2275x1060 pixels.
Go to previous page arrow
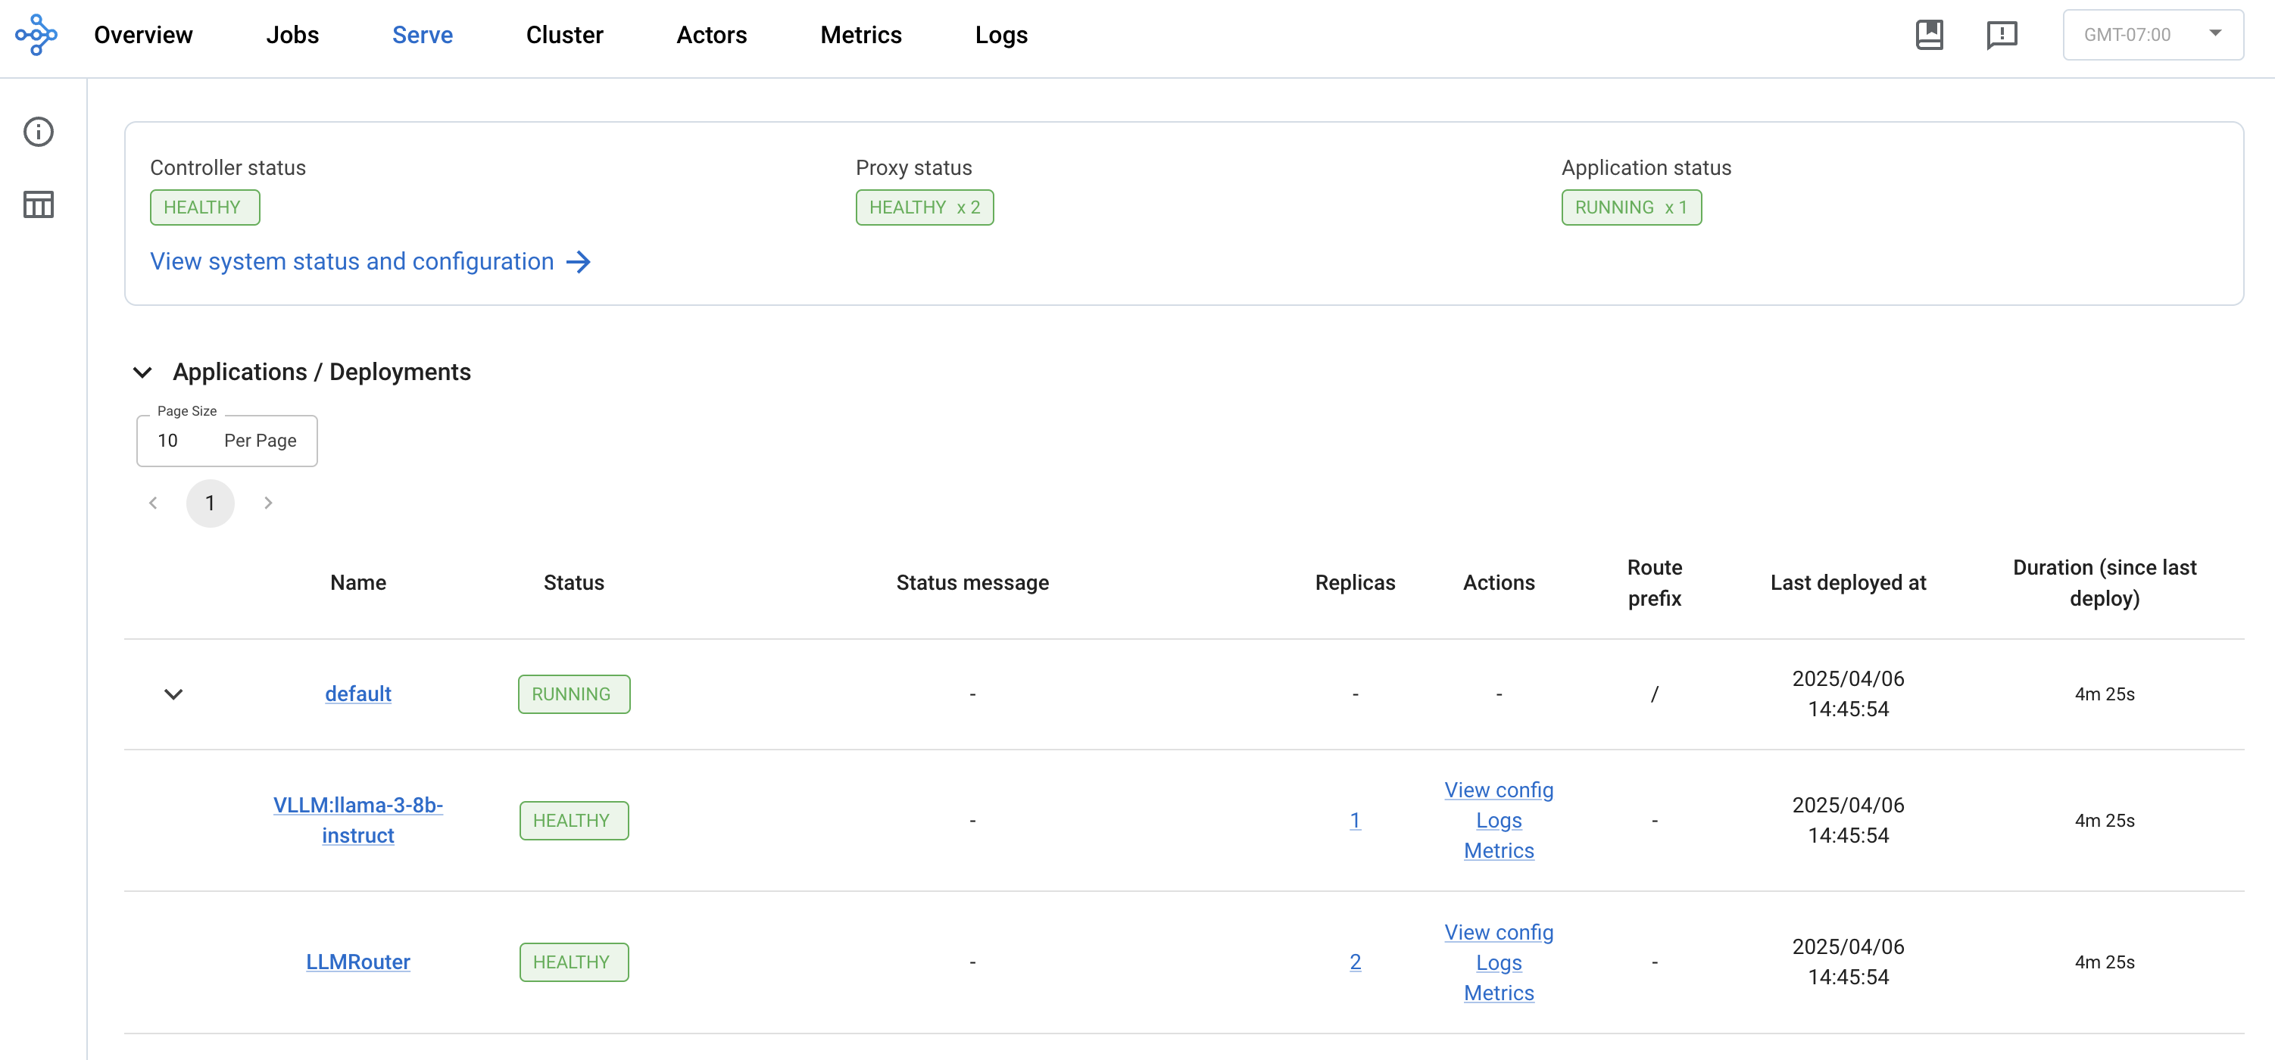(x=153, y=503)
